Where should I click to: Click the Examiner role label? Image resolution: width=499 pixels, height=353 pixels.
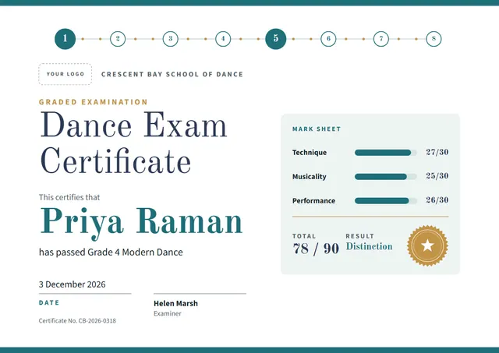tap(168, 313)
